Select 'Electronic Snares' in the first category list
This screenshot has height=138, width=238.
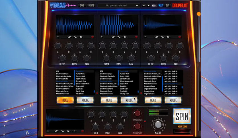pos(63,89)
